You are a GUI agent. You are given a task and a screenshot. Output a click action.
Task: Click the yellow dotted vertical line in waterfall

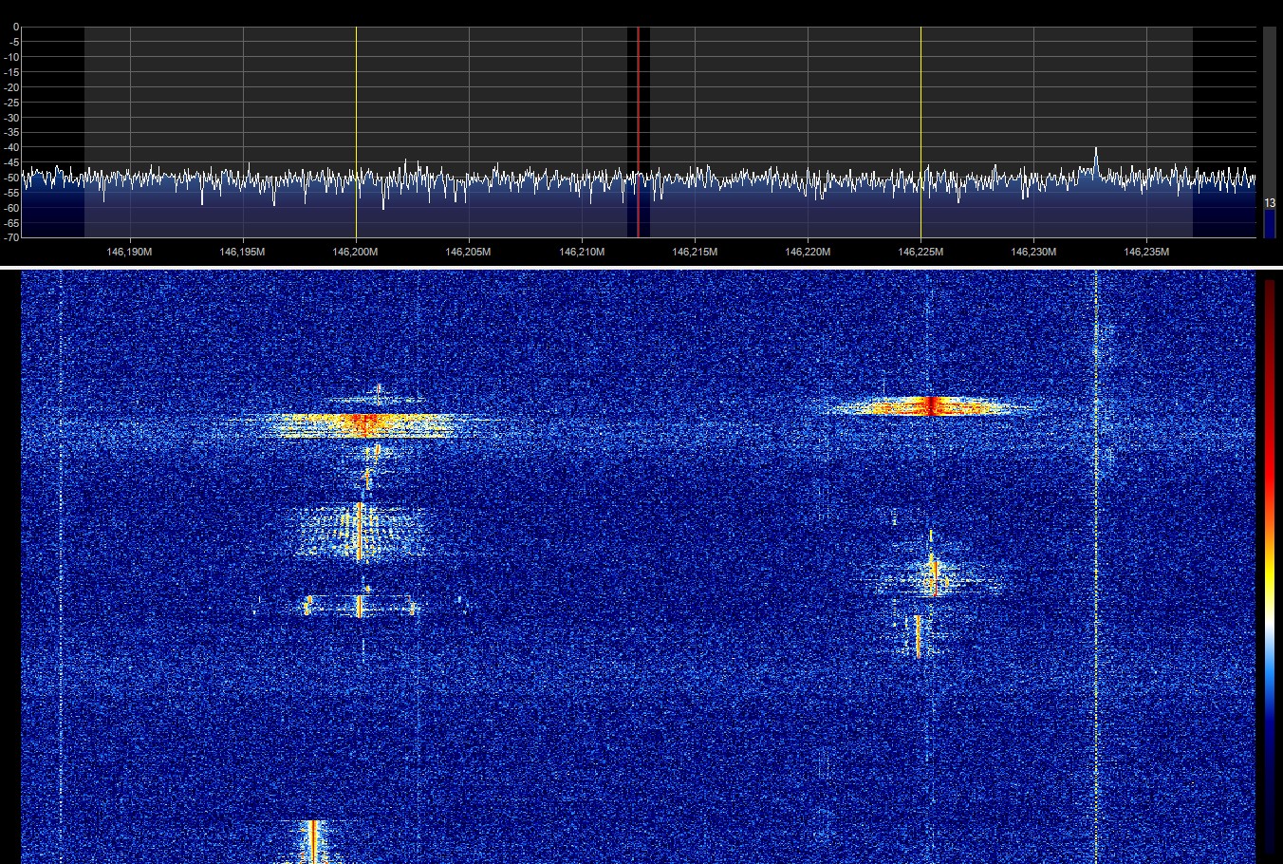tap(1096, 570)
